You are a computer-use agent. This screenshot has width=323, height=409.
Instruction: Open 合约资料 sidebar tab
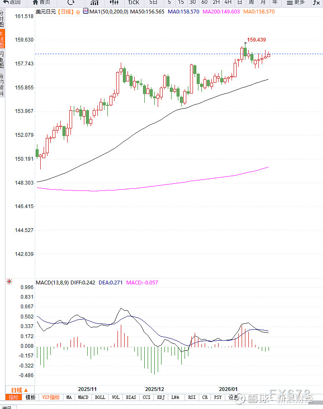coord(2,85)
